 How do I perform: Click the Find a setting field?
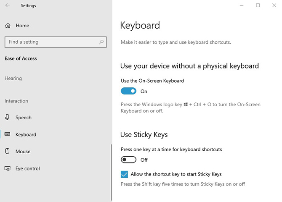coord(51,42)
